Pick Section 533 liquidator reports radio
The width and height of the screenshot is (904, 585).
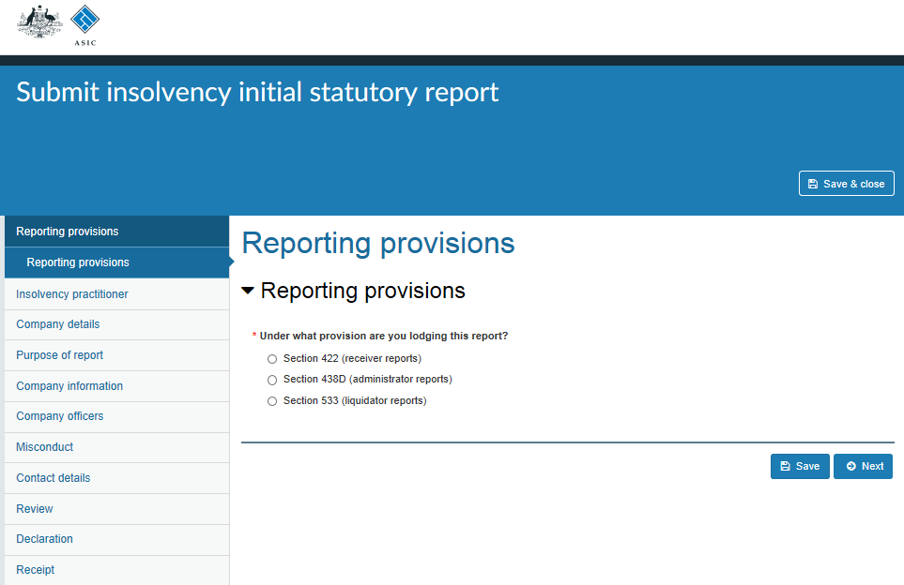(x=272, y=401)
